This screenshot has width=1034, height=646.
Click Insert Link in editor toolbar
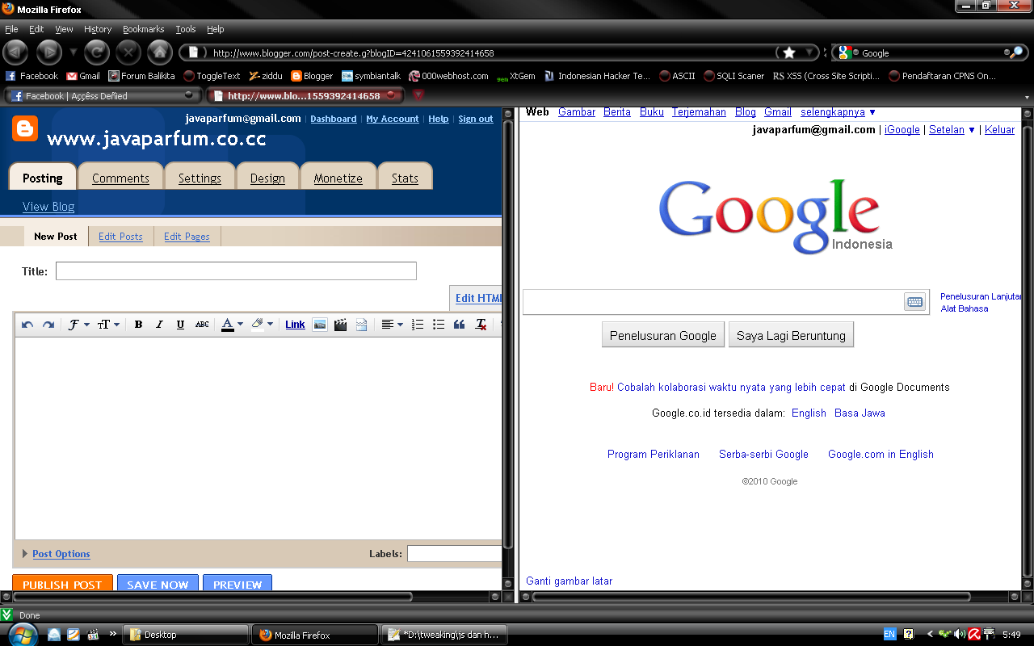click(x=295, y=325)
